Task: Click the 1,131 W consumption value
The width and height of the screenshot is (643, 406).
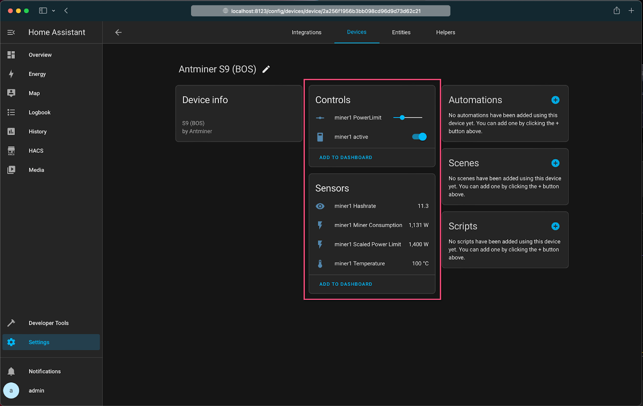Action: pyautogui.click(x=418, y=225)
